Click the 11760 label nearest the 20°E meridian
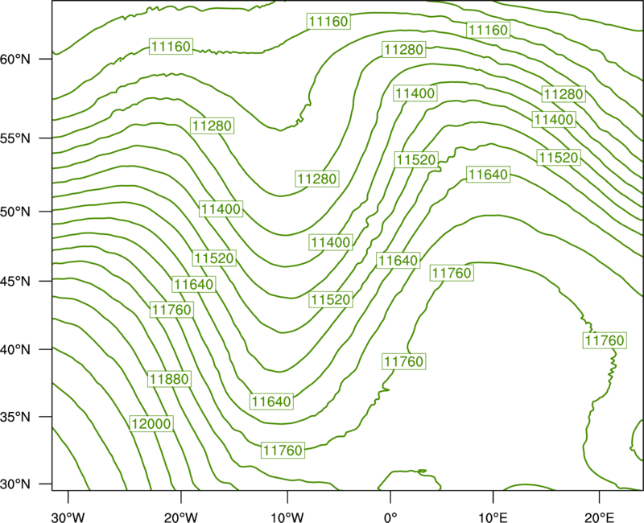 (x=605, y=340)
